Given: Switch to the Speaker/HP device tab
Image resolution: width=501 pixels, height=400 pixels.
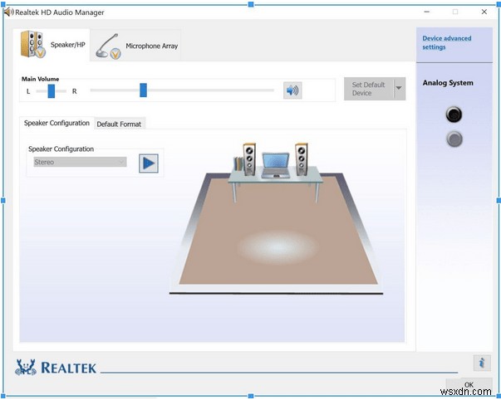Looking at the screenshot, I should [52, 44].
